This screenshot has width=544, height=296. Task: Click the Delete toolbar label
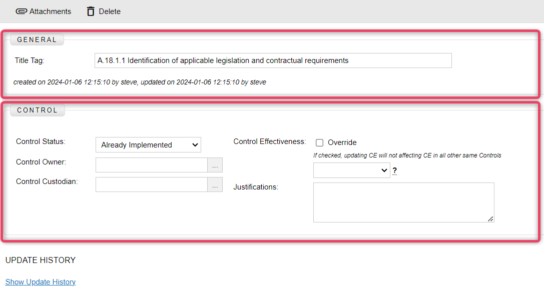click(110, 11)
